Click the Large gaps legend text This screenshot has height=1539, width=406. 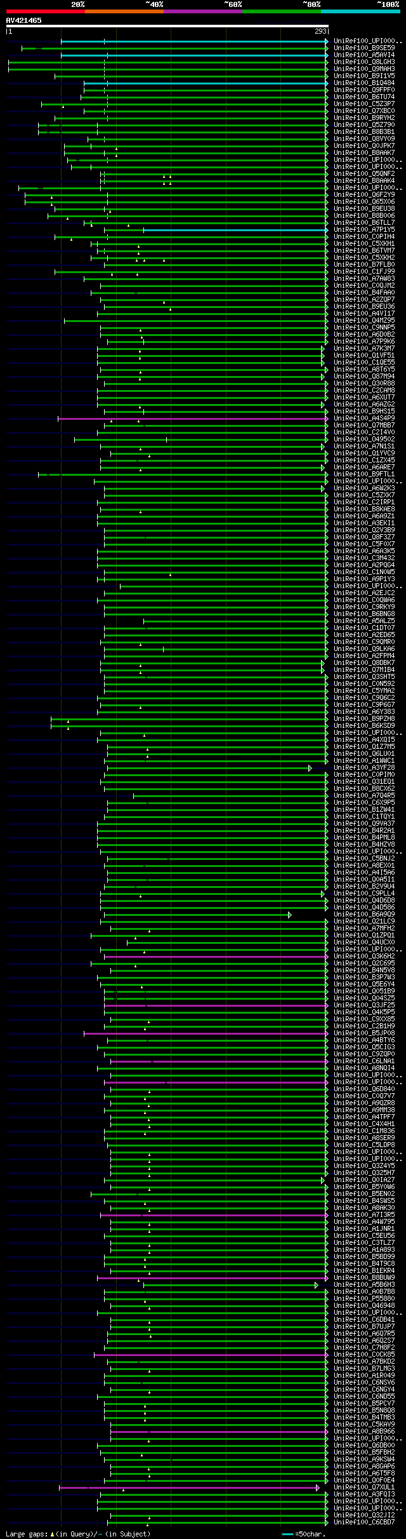point(78,1534)
